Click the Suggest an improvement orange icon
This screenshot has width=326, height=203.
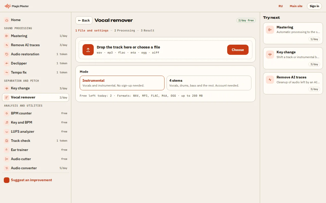7,180
